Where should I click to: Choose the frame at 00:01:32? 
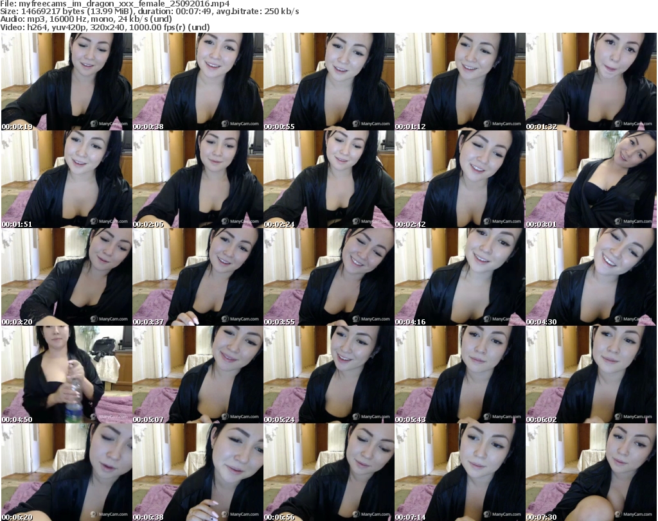point(591,82)
